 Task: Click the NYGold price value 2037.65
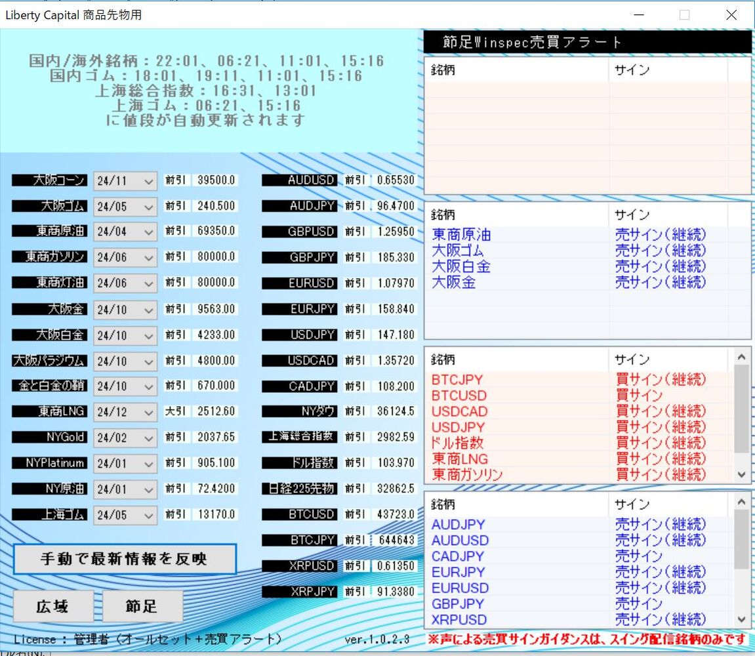click(x=216, y=438)
